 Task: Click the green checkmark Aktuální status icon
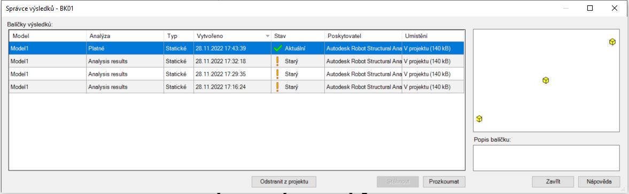pyautogui.click(x=278, y=49)
